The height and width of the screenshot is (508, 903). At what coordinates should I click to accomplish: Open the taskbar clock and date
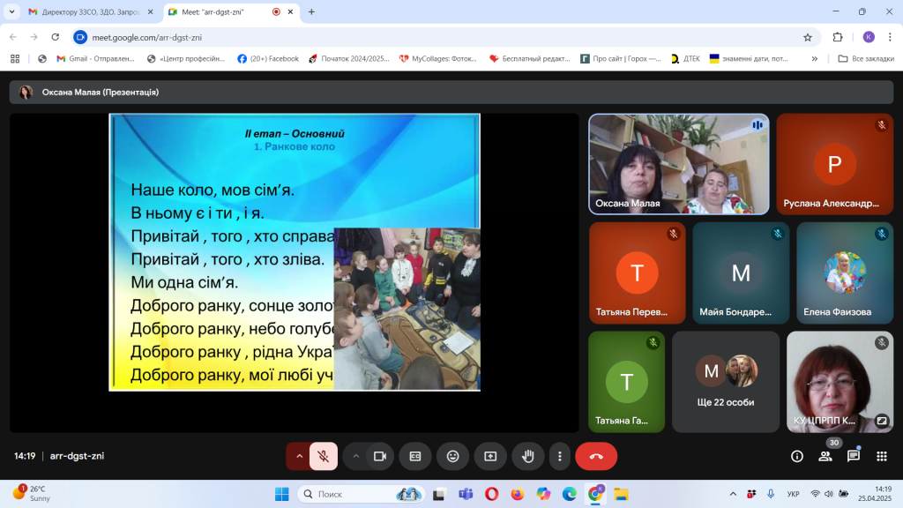874,494
